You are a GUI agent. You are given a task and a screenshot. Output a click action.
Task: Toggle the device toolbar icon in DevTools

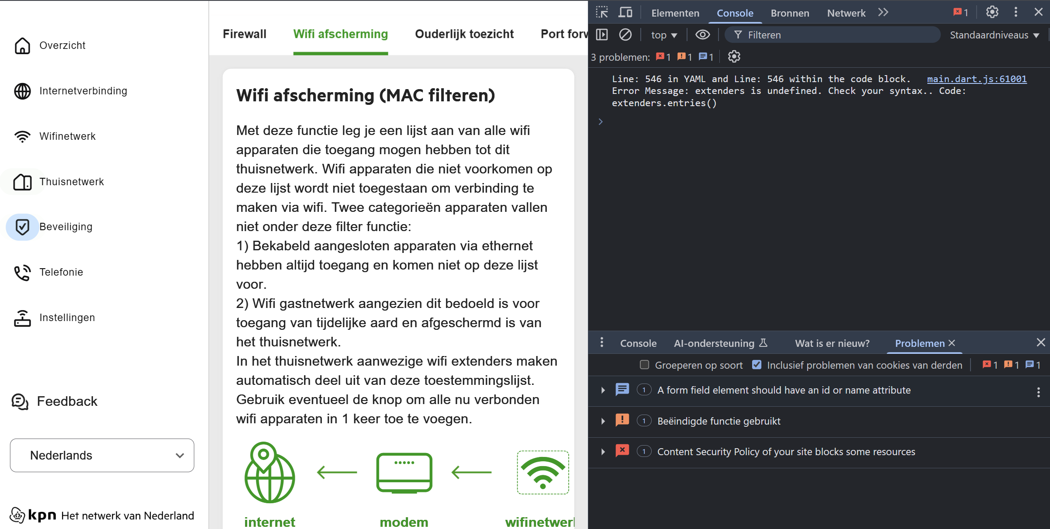click(x=625, y=12)
